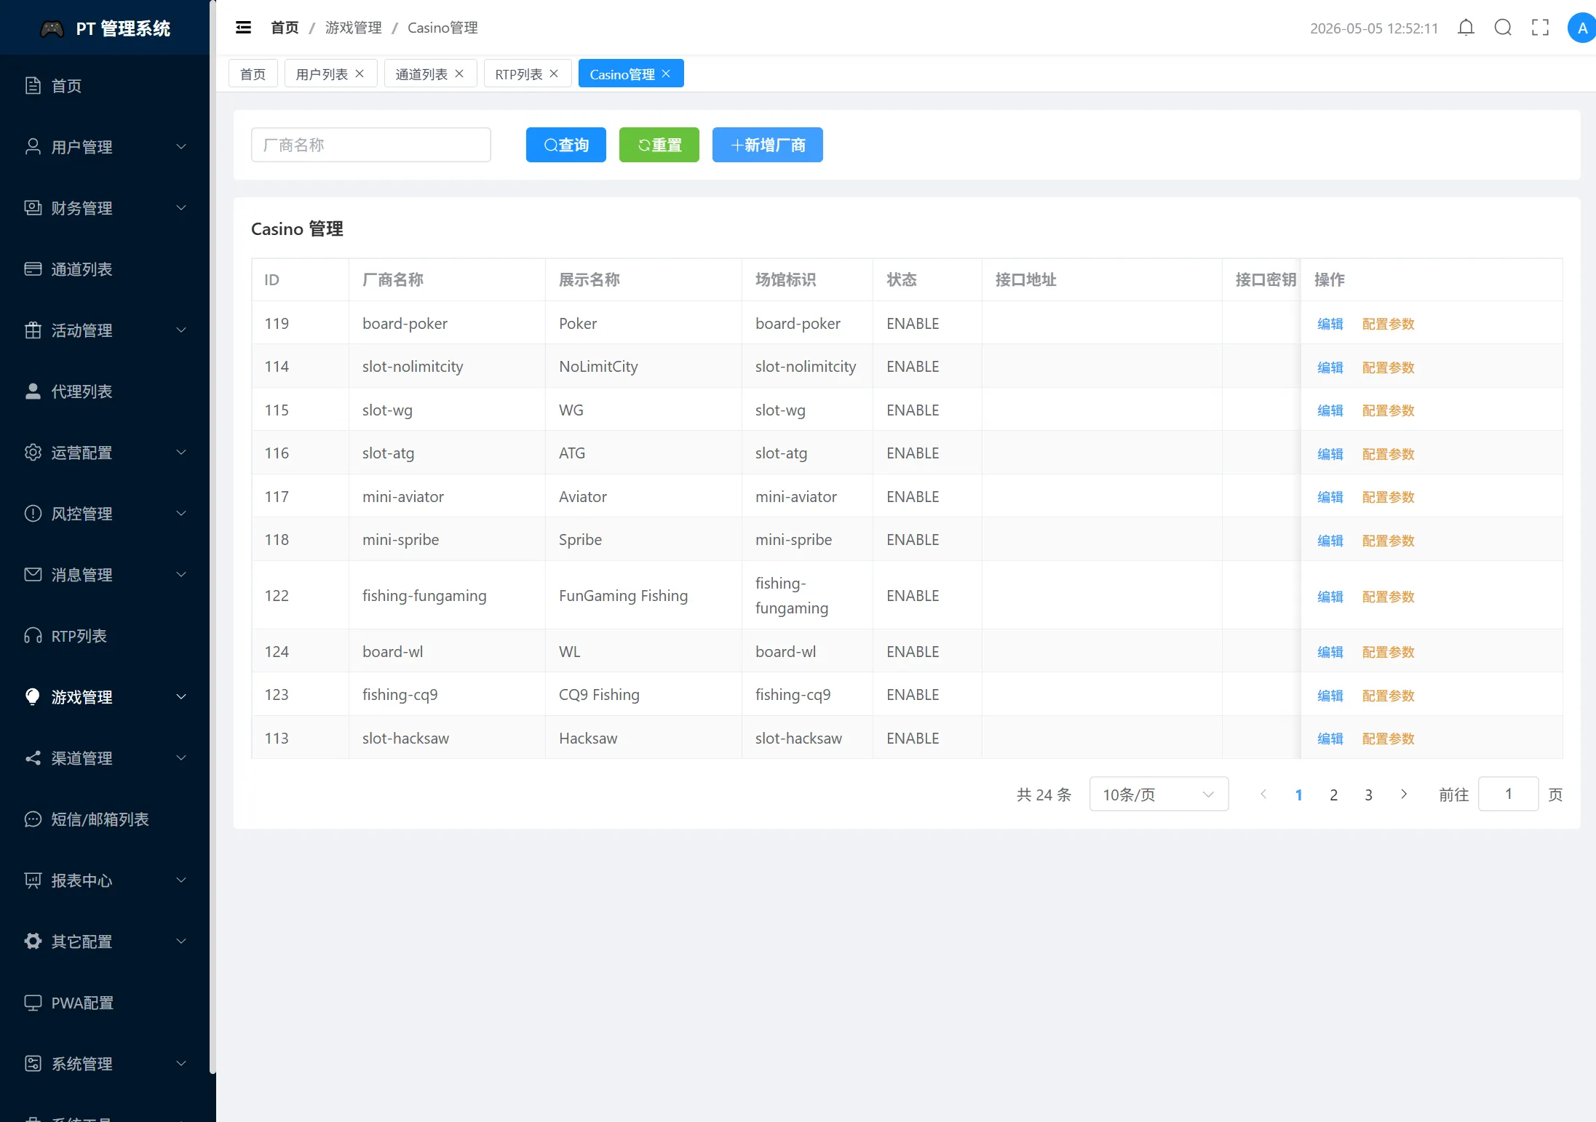Focus the 厂商名称 search field
Image resolution: width=1596 pixels, height=1122 pixels.
coord(370,145)
